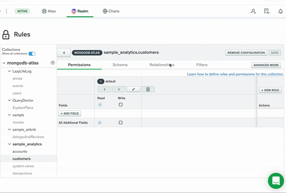Select the ExplainPlans collection
The image size is (286, 193).
coord(23,108)
